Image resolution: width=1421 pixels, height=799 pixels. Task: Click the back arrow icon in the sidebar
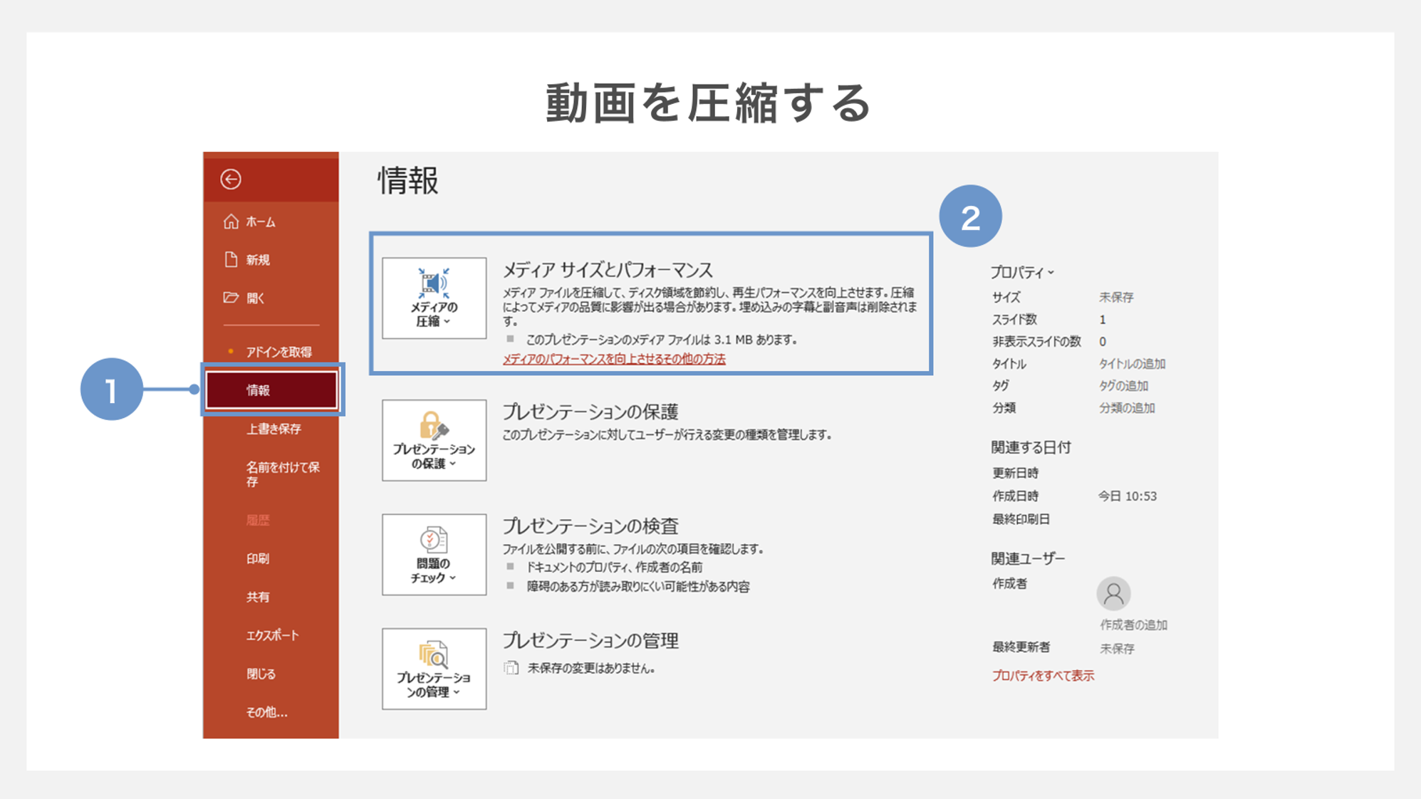231,179
